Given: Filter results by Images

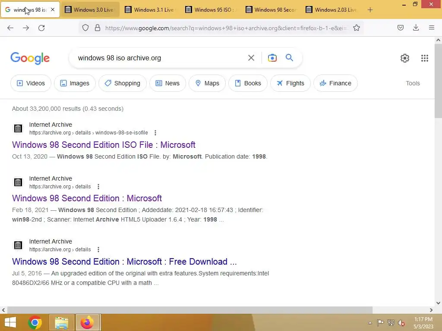Looking at the screenshot, I should click(75, 83).
